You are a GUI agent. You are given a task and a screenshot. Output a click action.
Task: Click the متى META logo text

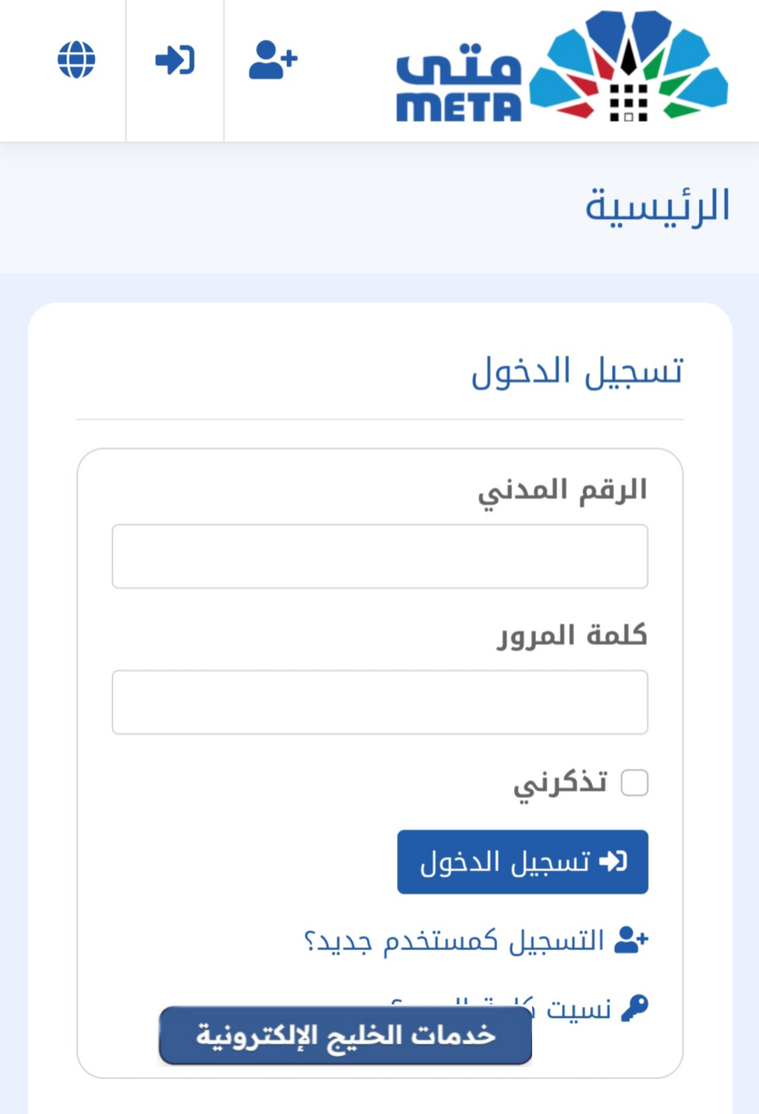(458, 82)
